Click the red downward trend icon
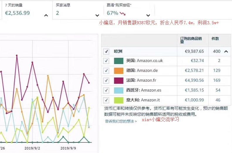This screenshot has height=153, width=232. (123, 14)
